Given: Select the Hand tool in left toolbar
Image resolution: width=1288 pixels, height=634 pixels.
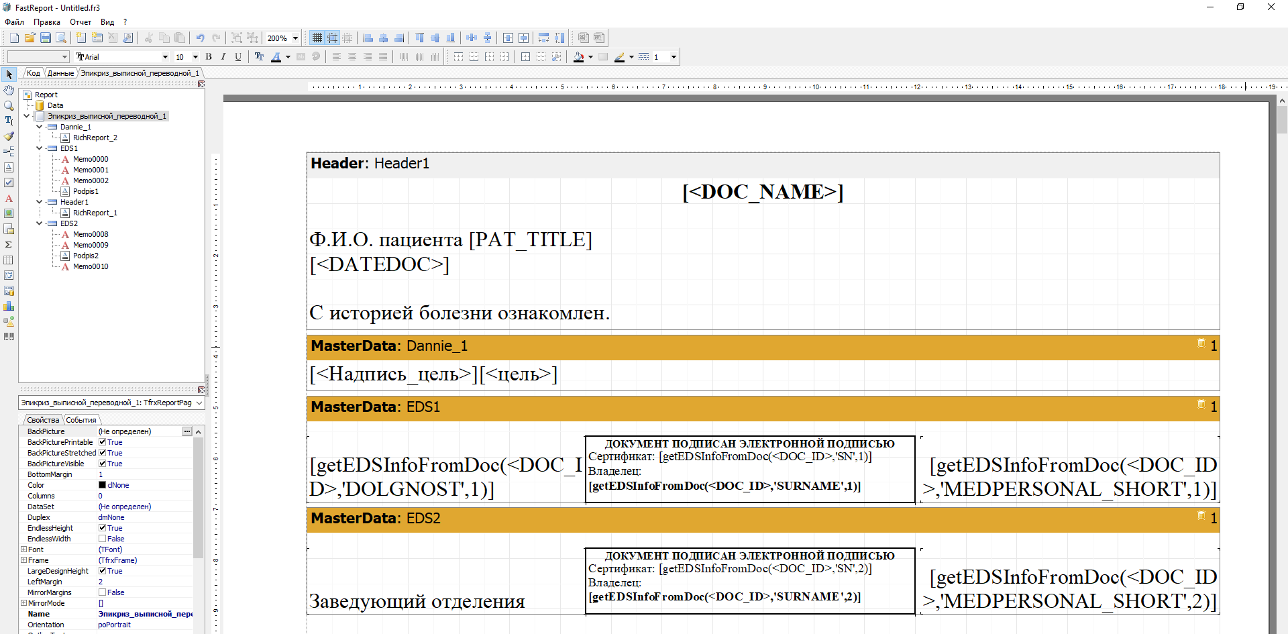Looking at the screenshot, I should coord(9,90).
